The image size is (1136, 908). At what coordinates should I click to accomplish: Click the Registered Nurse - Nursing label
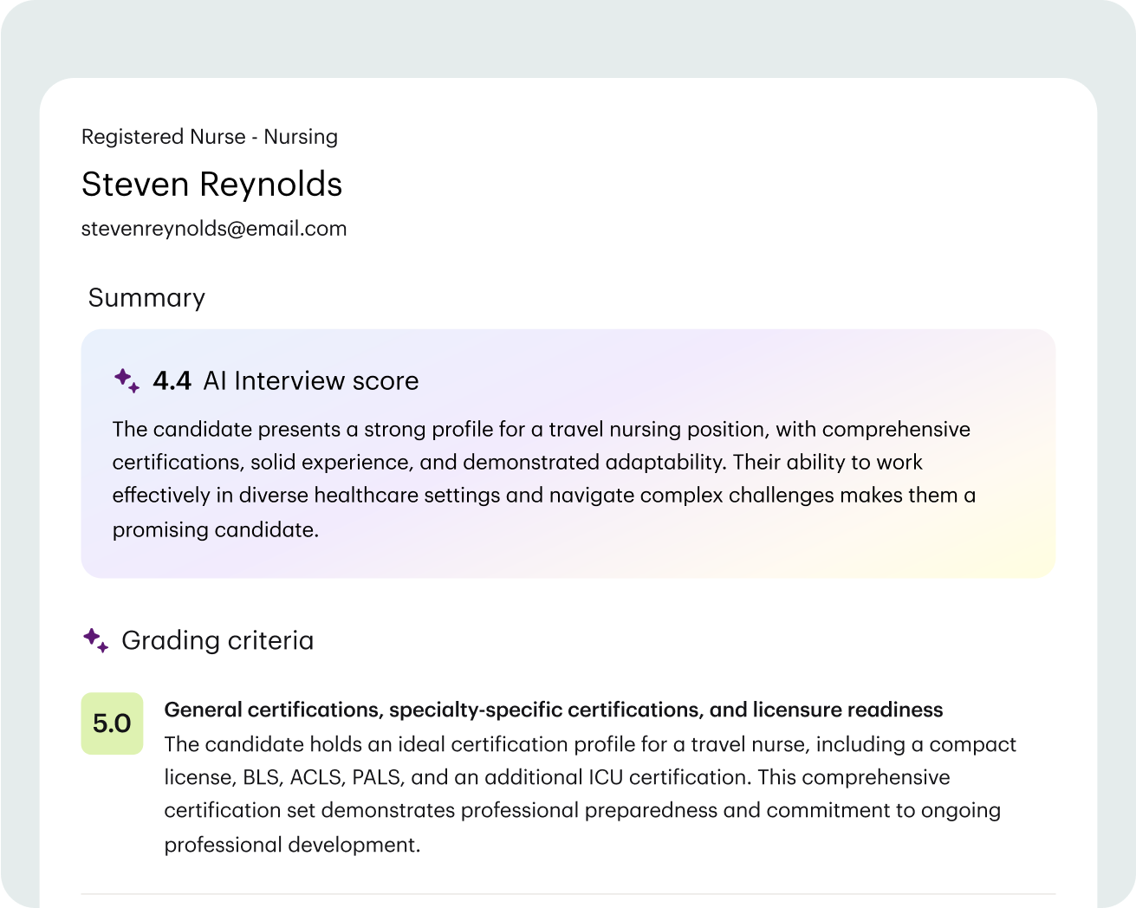click(x=209, y=137)
